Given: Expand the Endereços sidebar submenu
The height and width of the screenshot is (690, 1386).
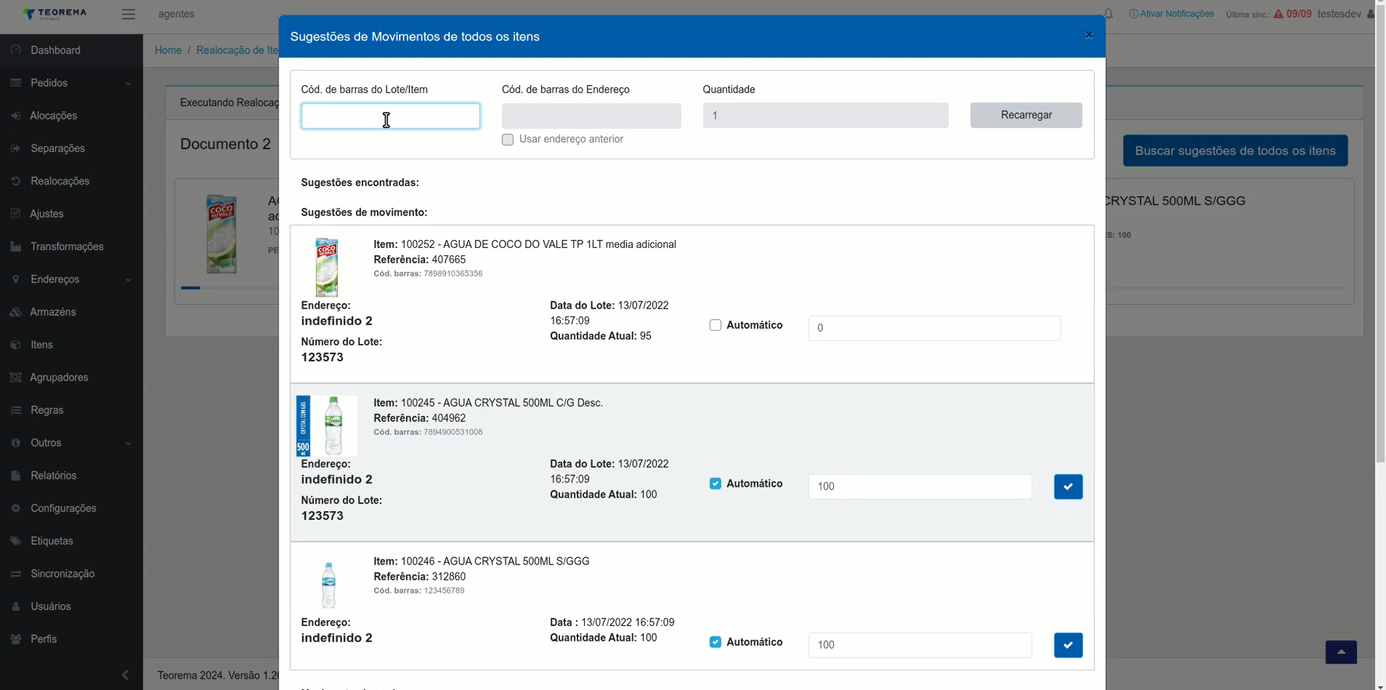Looking at the screenshot, I should coord(71,279).
